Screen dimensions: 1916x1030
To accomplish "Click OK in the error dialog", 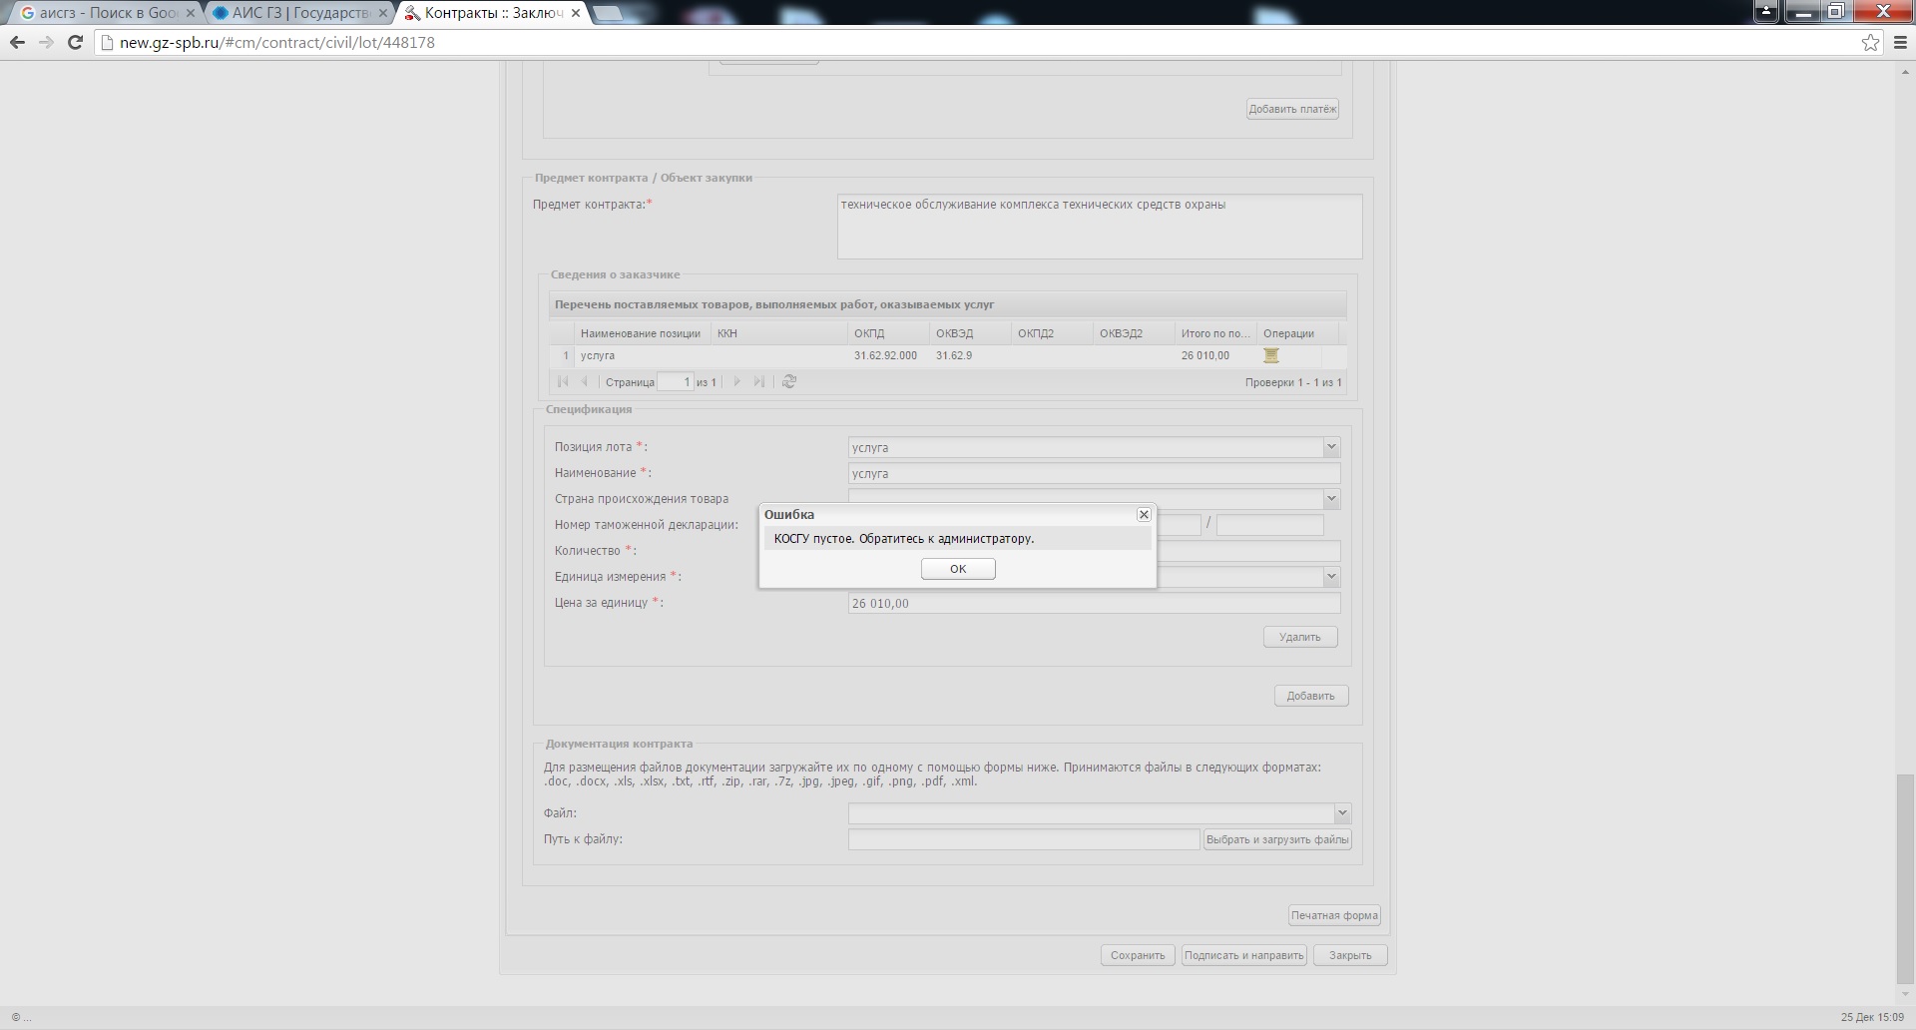I will 958,569.
